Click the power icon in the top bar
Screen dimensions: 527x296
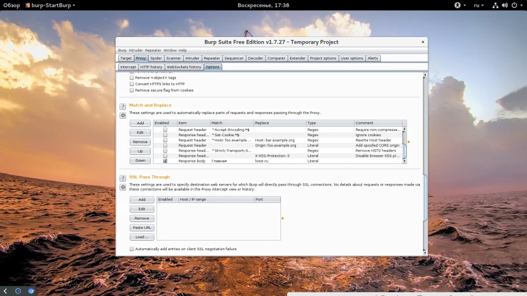point(515,5)
